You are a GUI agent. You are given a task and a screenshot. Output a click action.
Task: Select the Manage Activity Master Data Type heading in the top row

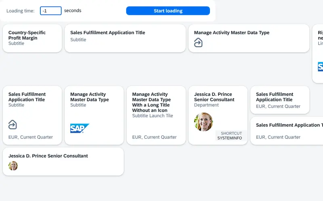click(231, 33)
